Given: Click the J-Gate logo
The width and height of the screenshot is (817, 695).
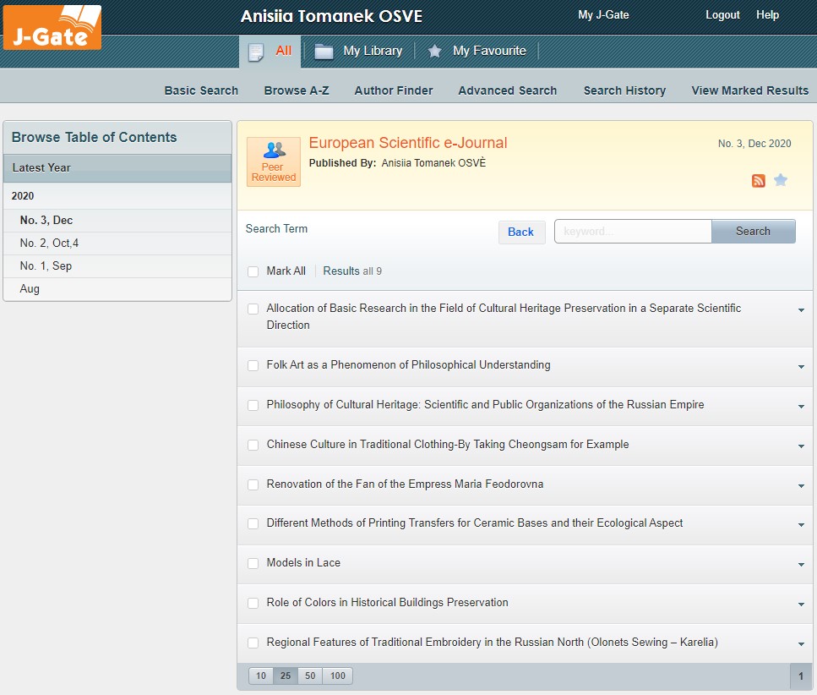Looking at the screenshot, I should click(x=52, y=28).
